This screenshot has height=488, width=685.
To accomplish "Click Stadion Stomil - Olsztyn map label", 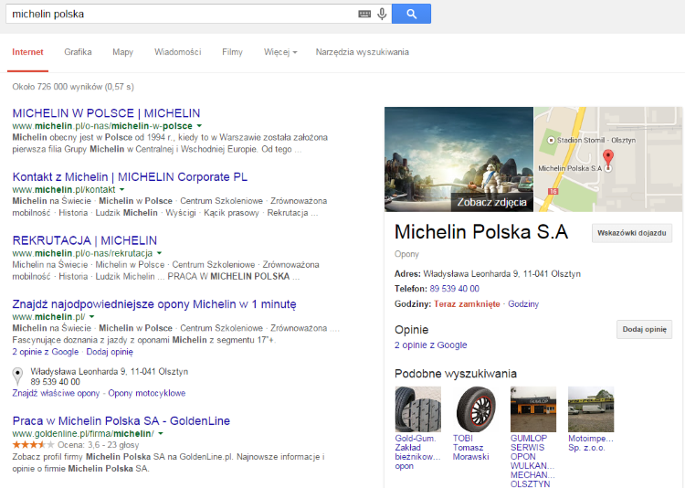I will (595, 141).
